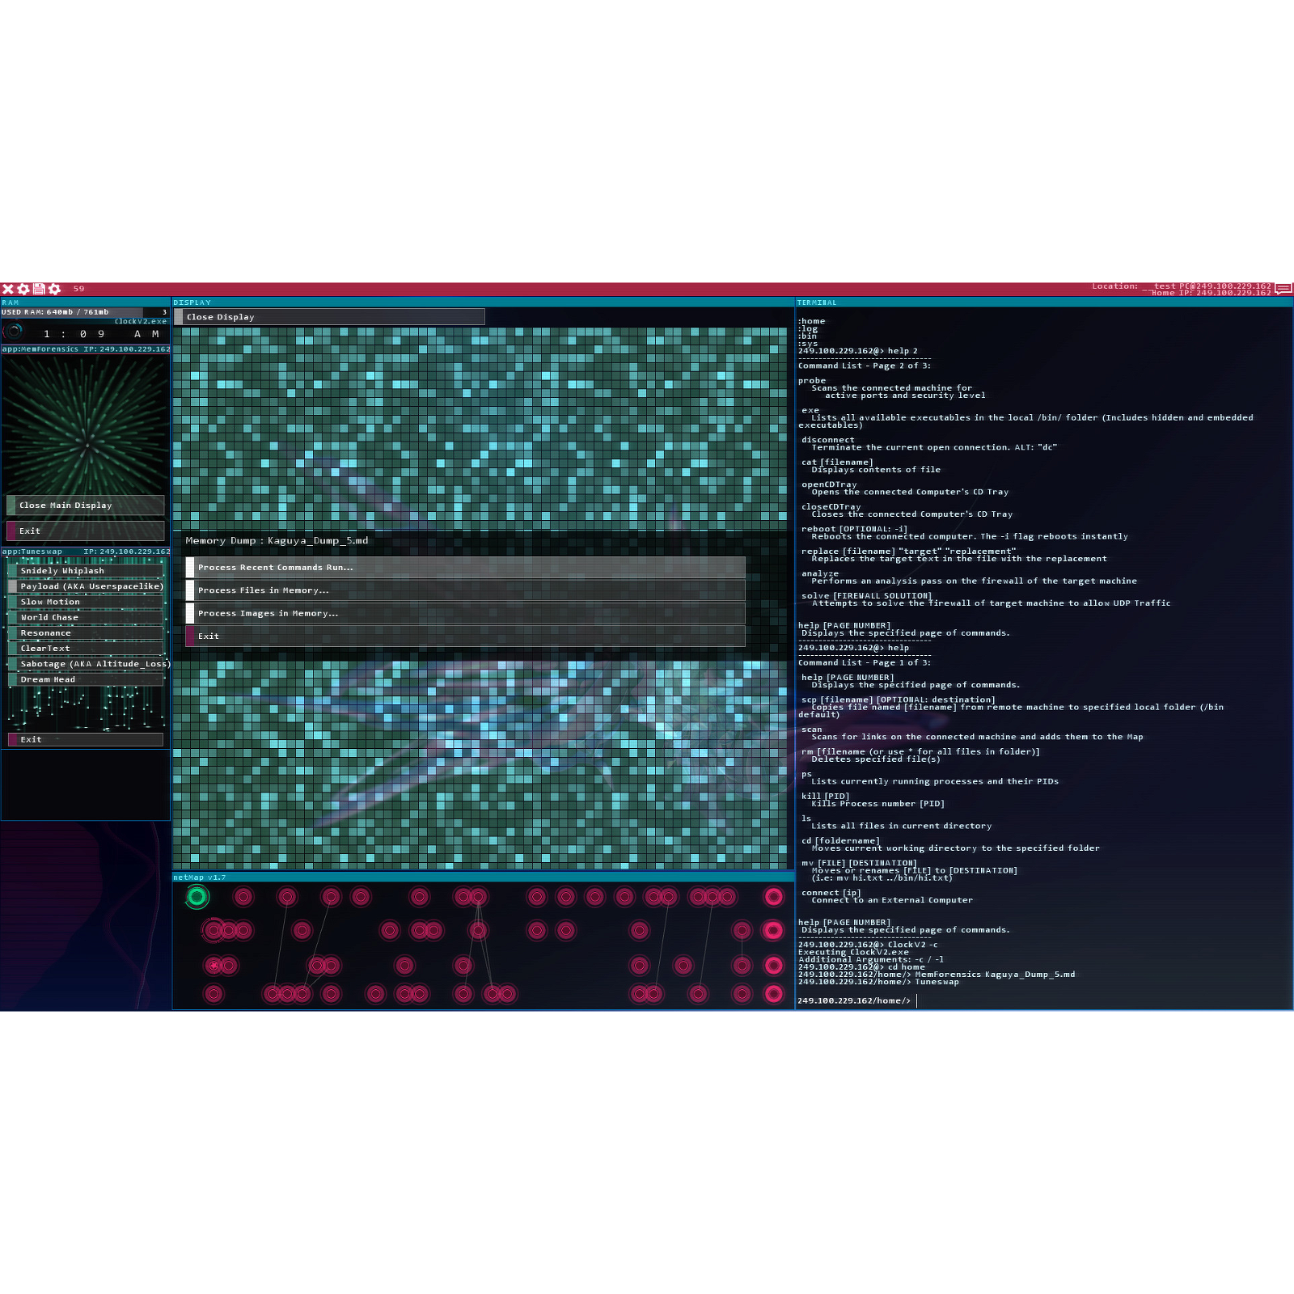1294x1294 pixels.
Task: Open settings with the first gear icon
Action: pyautogui.click(x=23, y=289)
